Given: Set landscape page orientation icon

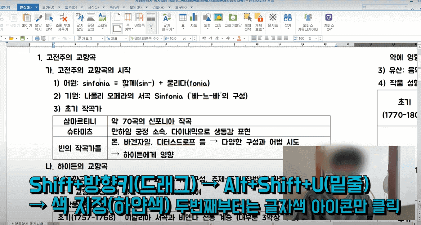Looking at the screenshot, I should [x=117, y=29].
